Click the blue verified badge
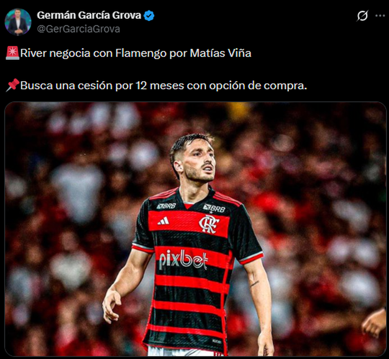This screenshot has width=389, height=359. point(149,15)
